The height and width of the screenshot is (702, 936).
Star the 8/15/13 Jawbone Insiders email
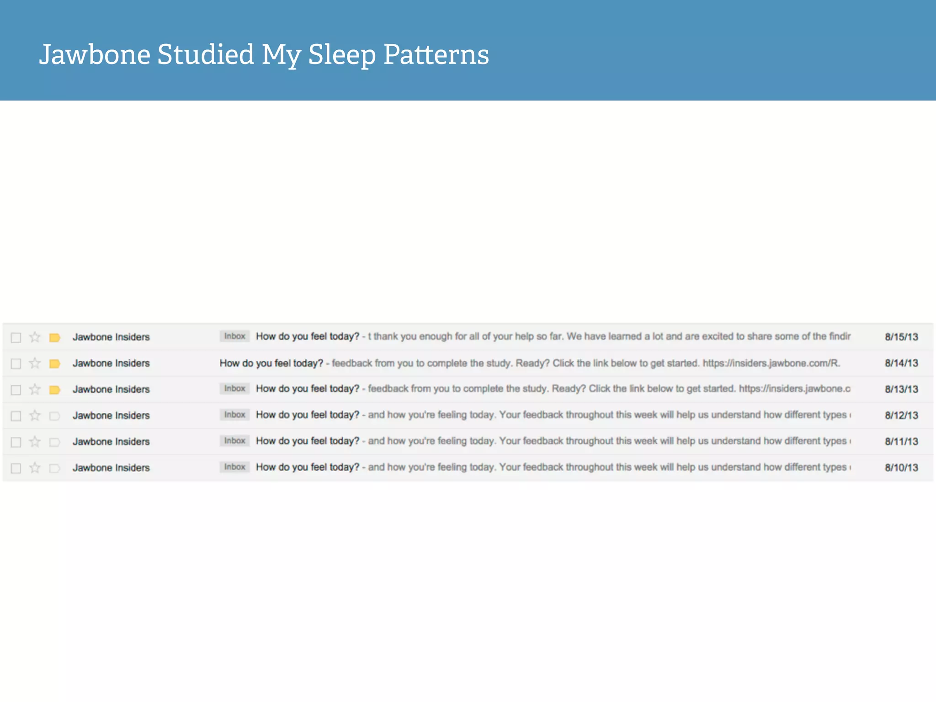pos(35,337)
